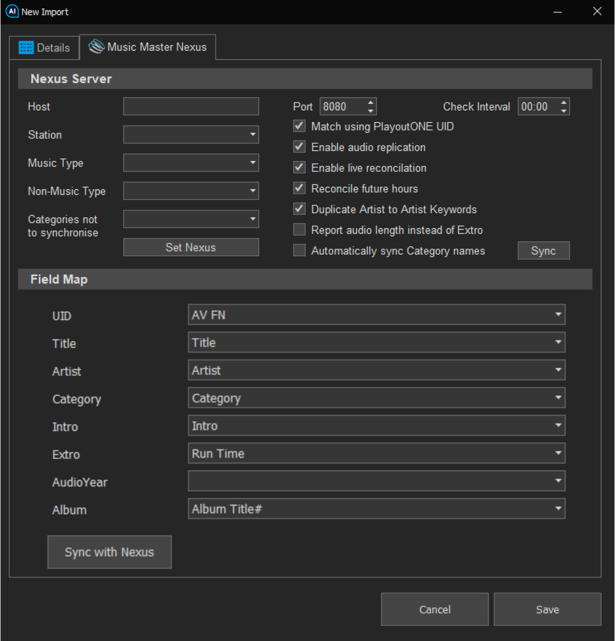This screenshot has height=641, width=615.
Task: Uncheck Match using PlayoutONE UID
Action: [x=299, y=126]
